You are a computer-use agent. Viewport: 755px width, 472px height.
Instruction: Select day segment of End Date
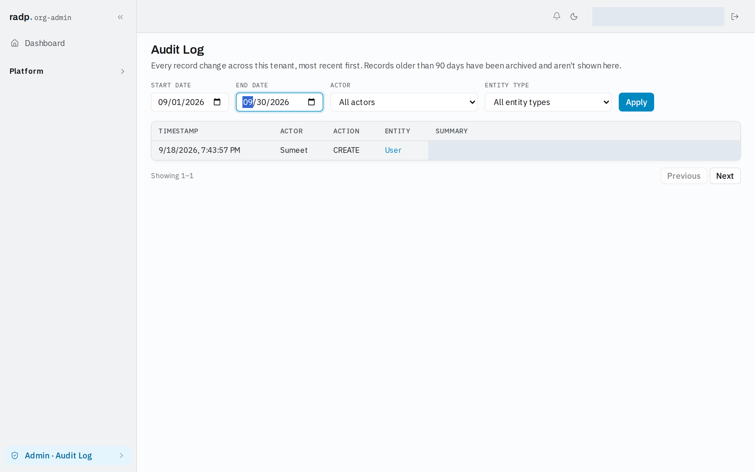point(261,102)
